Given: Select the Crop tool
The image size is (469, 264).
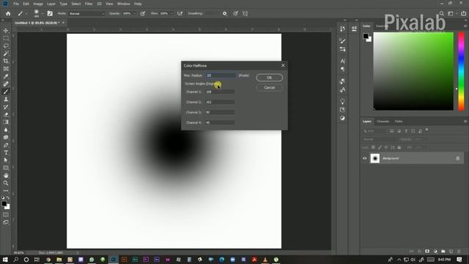Looking at the screenshot, I should pos(6,61).
